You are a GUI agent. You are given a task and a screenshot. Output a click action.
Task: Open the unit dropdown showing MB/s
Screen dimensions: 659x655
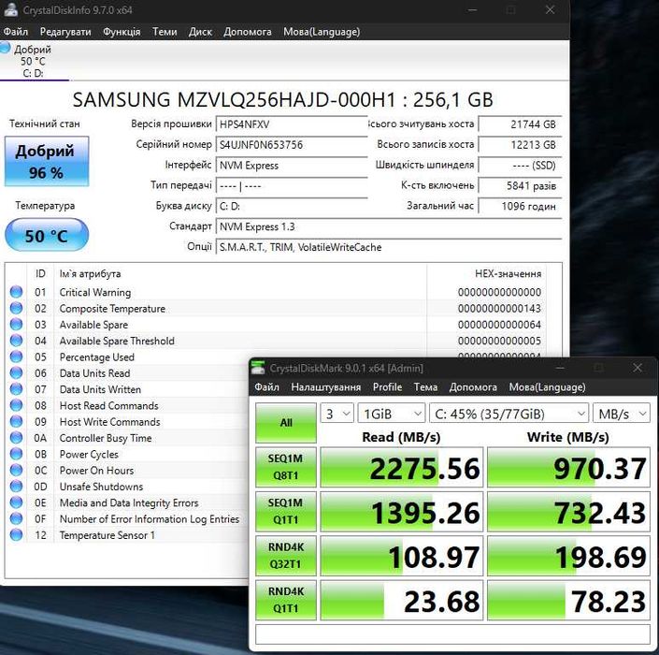point(622,414)
